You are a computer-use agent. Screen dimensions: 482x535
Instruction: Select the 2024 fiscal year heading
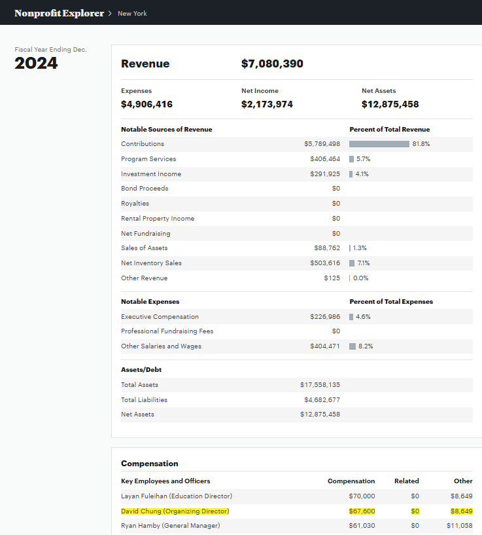click(36, 64)
